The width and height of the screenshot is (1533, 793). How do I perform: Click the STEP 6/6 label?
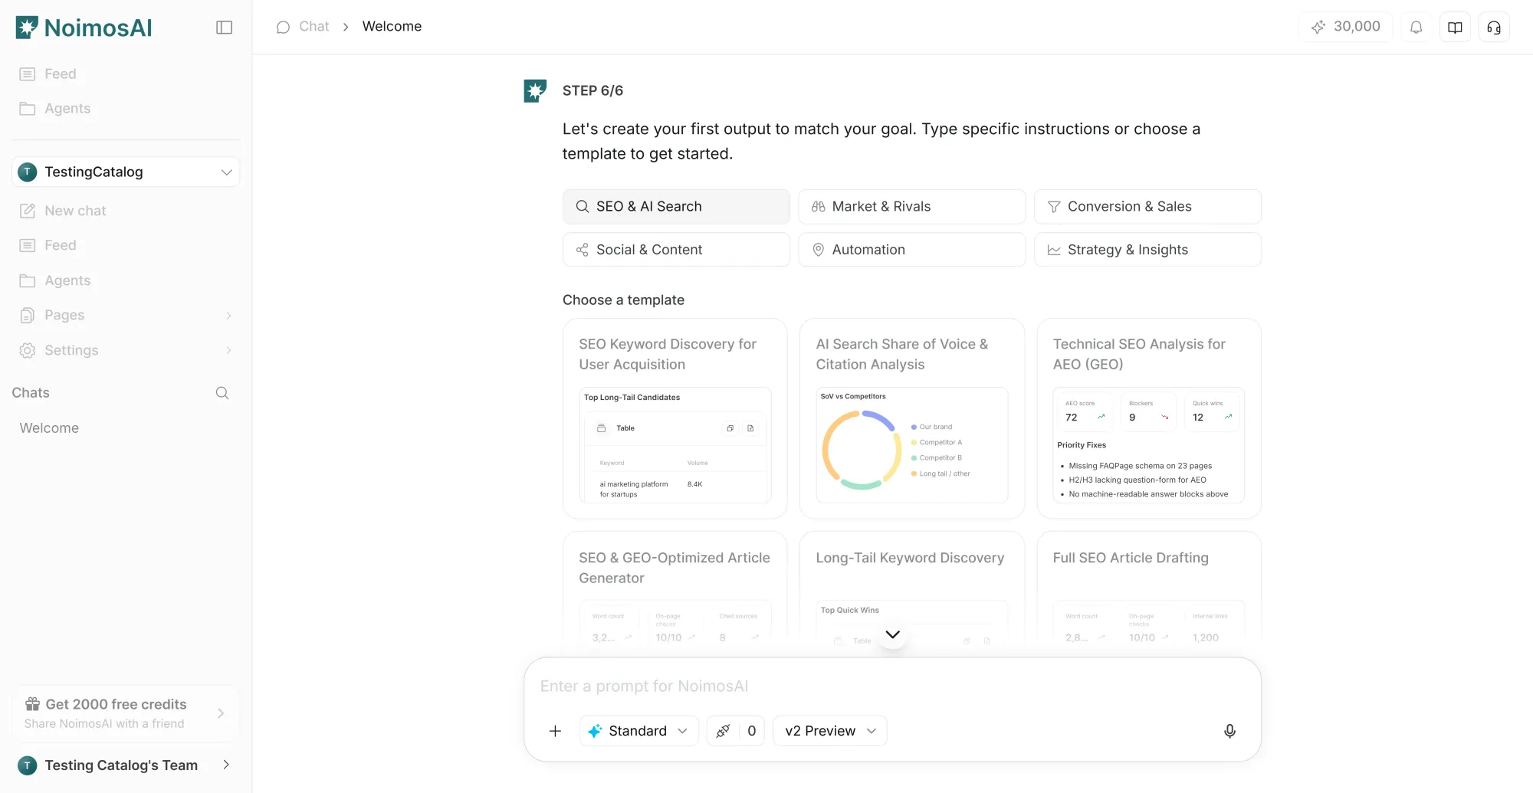pyautogui.click(x=593, y=90)
